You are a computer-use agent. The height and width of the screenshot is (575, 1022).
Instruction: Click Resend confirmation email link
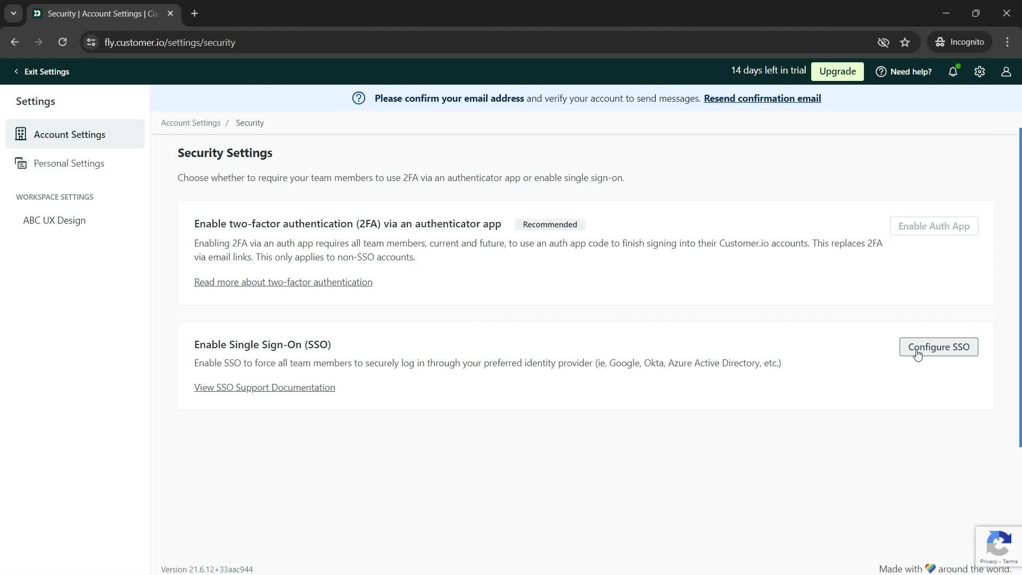(762, 98)
